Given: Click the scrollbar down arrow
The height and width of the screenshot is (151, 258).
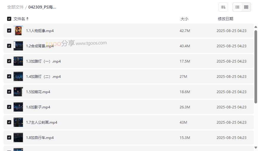Looking at the screenshot, I should point(256,147).
